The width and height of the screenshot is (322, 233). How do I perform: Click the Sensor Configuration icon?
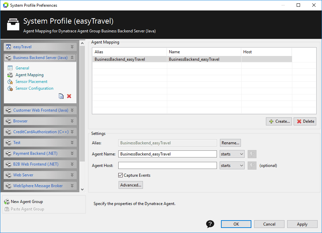click(10, 89)
